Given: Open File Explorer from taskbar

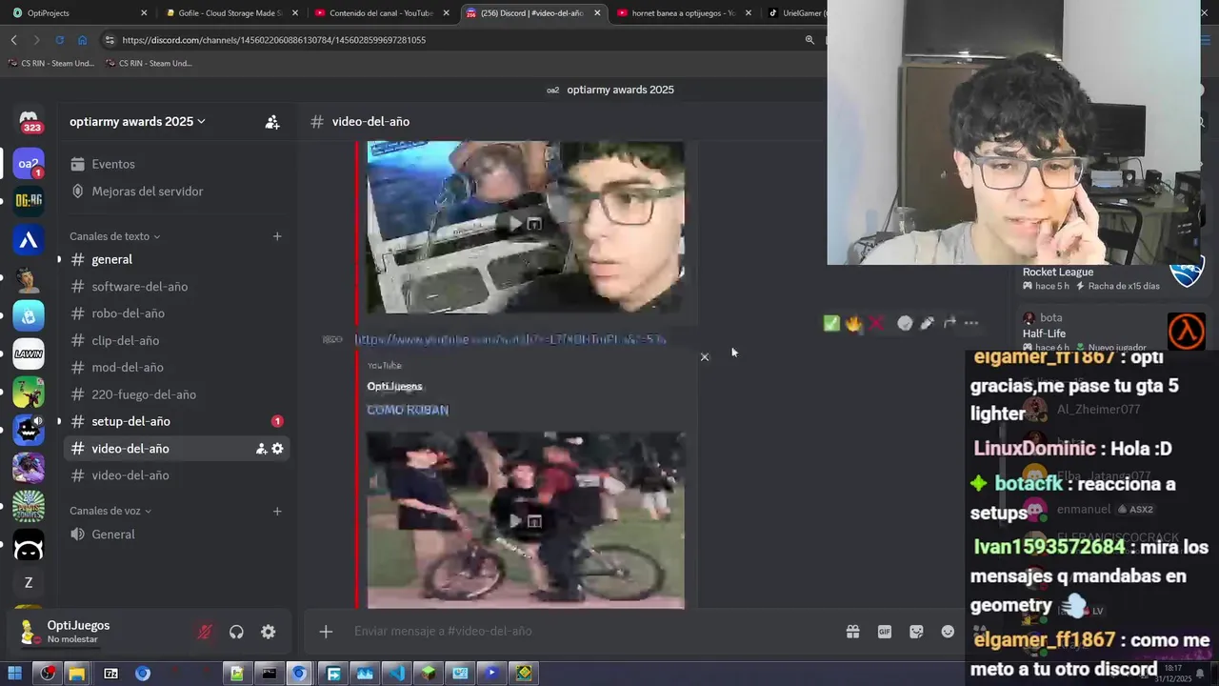Looking at the screenshot, I should tap(76, 674).
